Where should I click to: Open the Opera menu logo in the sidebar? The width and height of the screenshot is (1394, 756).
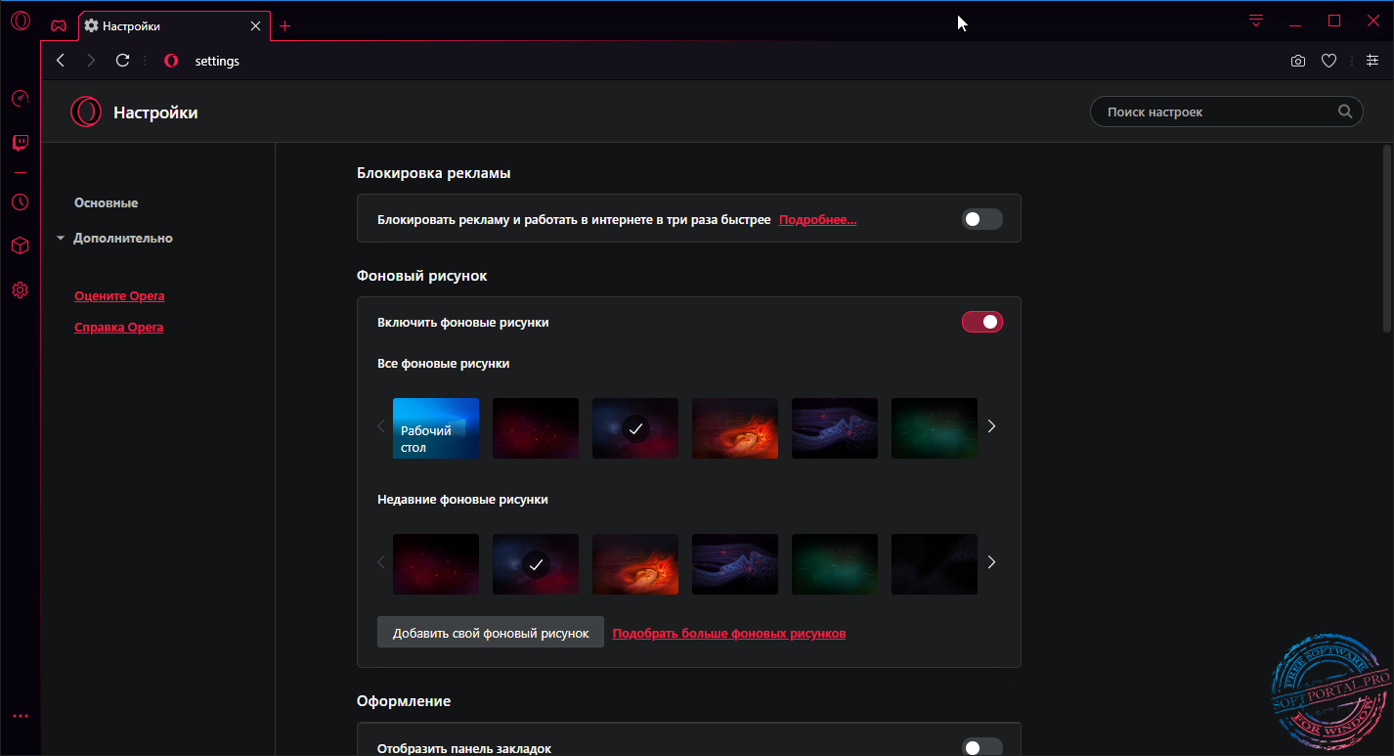point(21,21)
